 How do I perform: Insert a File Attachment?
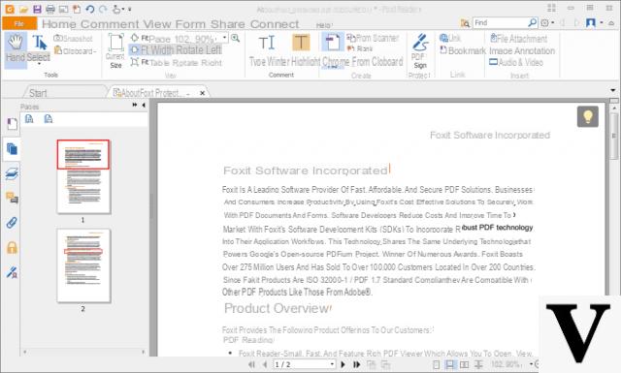pyautogui.click(x=519, y=39)
